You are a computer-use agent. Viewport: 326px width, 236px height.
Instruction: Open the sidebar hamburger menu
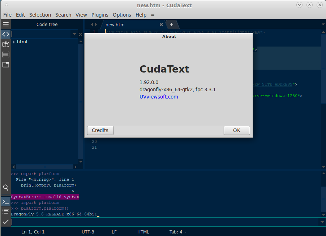[5, 24]
